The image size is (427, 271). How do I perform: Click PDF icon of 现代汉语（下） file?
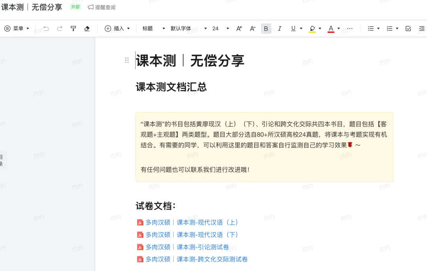[x=140, y=235]
